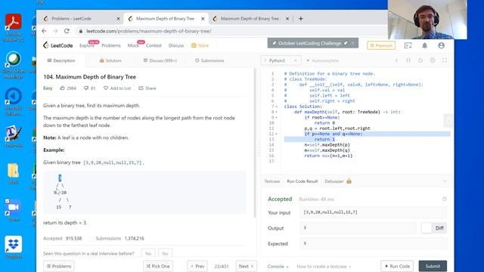484x272 pixels.
Task: Switch to third Maximum Depth browser tab
Action: (250, 18)
